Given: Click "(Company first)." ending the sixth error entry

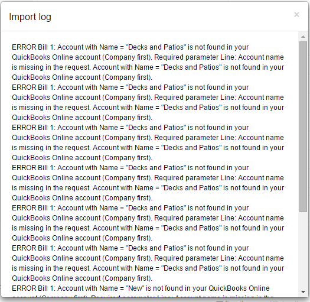Looking at the screenshot, I should point(128,278).
